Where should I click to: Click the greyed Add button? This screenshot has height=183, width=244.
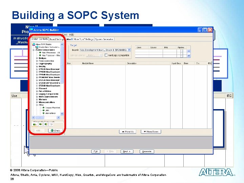pyautogui.click(x=39, y=130)
